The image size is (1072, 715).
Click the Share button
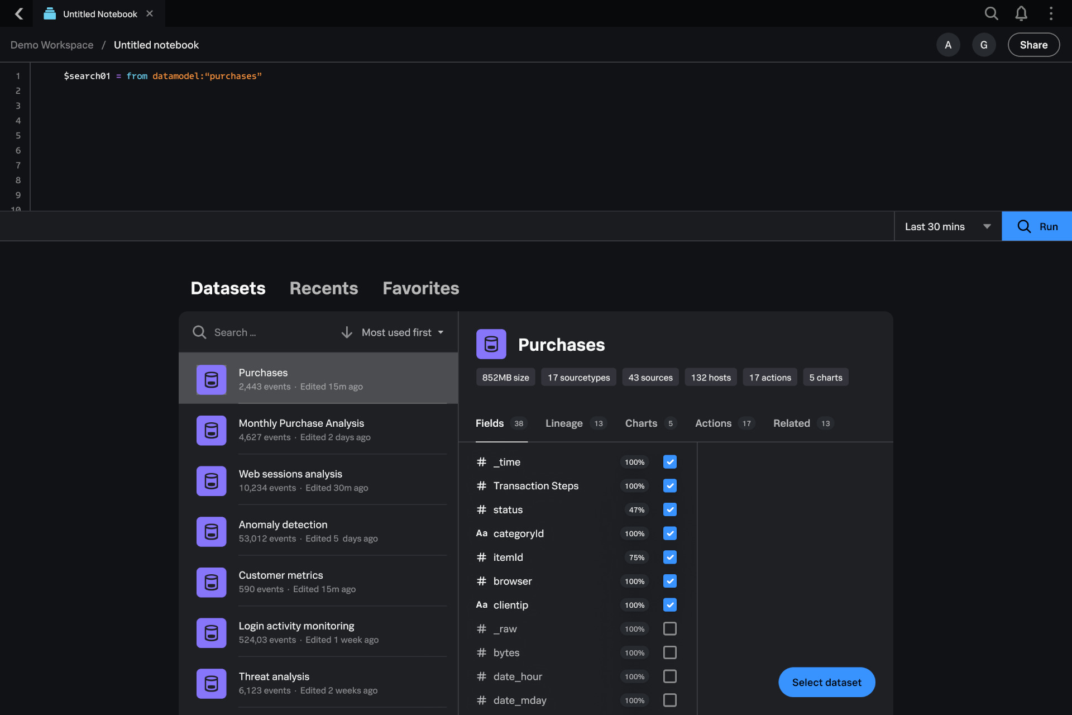coord(1033,45)
